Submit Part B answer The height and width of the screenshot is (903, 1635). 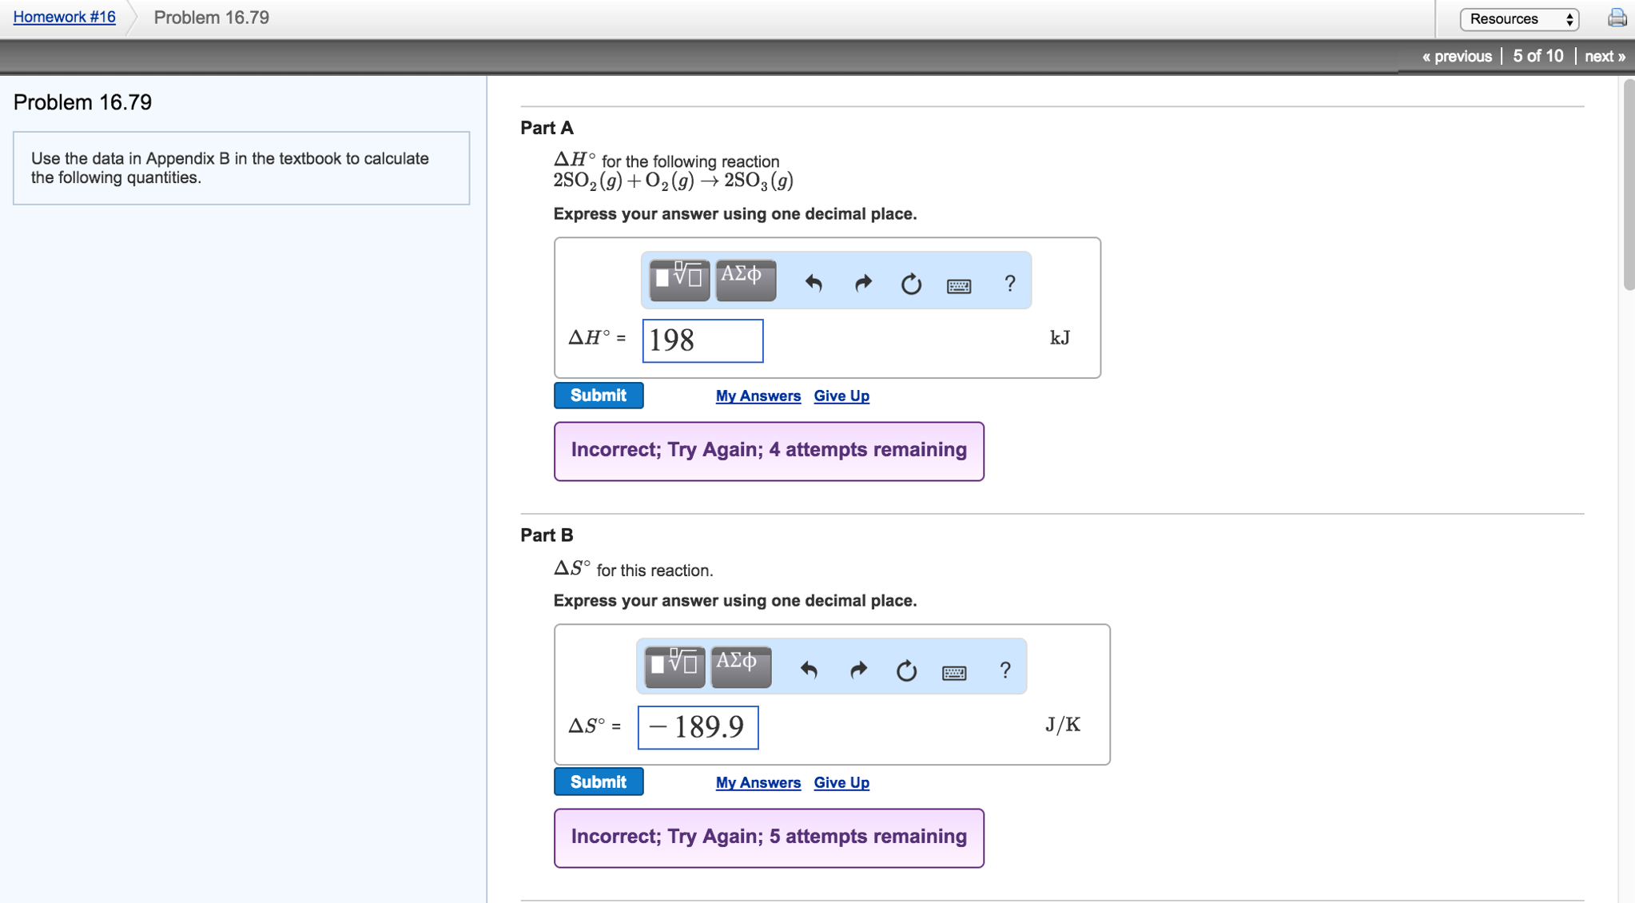(x=599, y=782)
